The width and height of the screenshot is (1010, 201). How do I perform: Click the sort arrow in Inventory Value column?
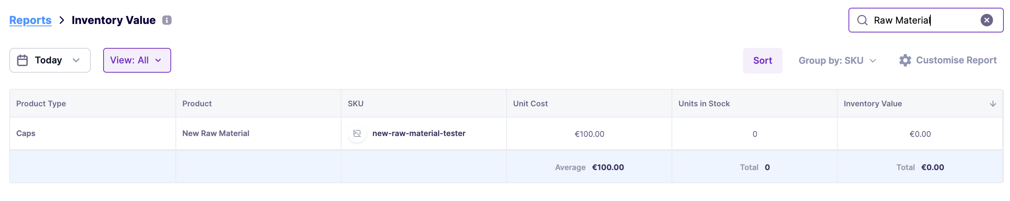coord(993,104)
